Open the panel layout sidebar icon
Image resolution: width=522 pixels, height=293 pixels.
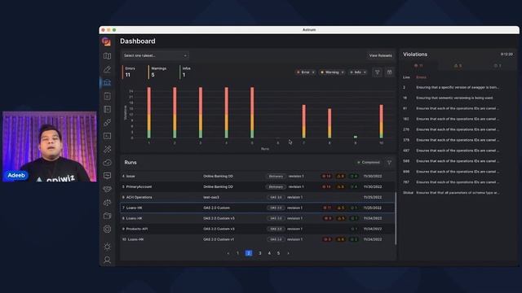(x=107, y=109)
